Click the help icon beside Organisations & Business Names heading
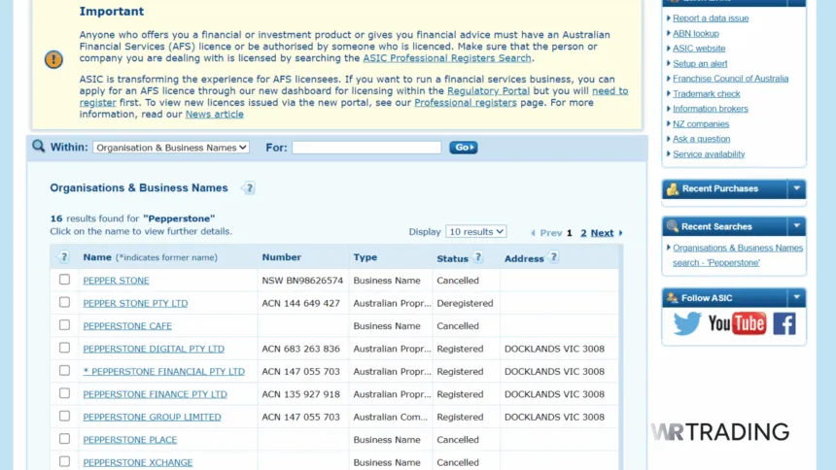 point(249,188)
